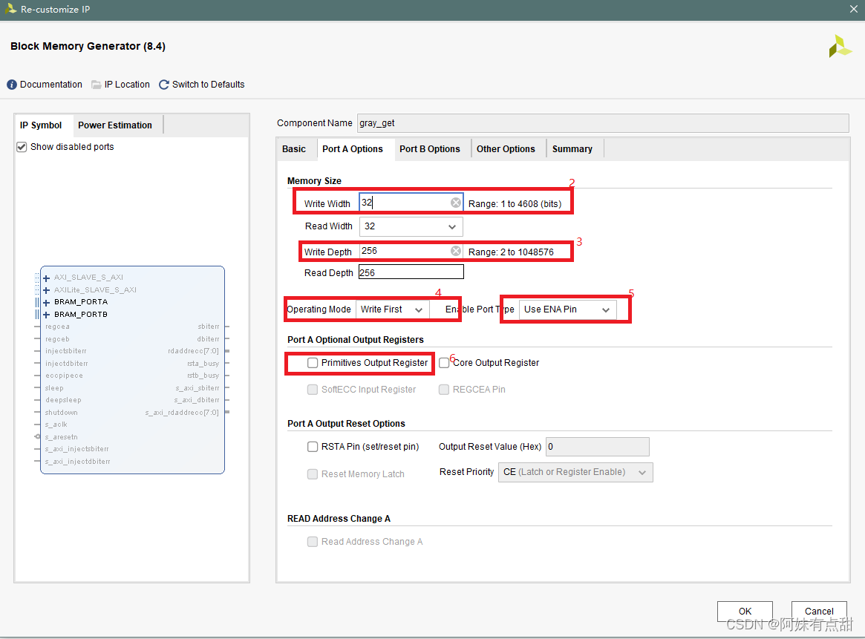Open the Documentation info icon
Viewport: 865px width, 639px height.
[12, 85]
